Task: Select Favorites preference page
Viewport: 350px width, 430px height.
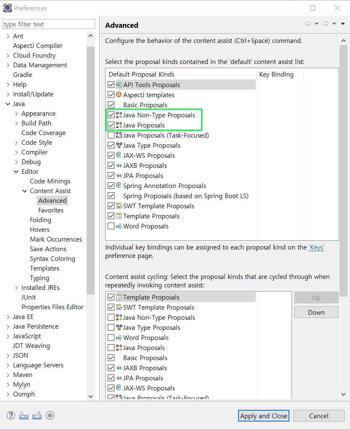Action: [x=51, y=210]
